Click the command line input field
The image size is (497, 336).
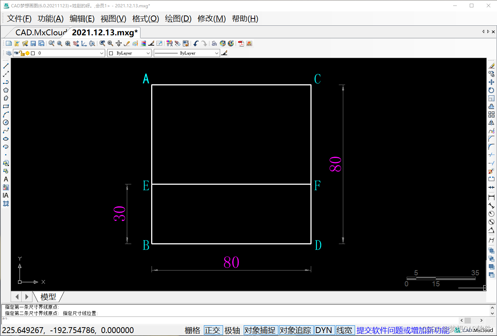point(230,320)
